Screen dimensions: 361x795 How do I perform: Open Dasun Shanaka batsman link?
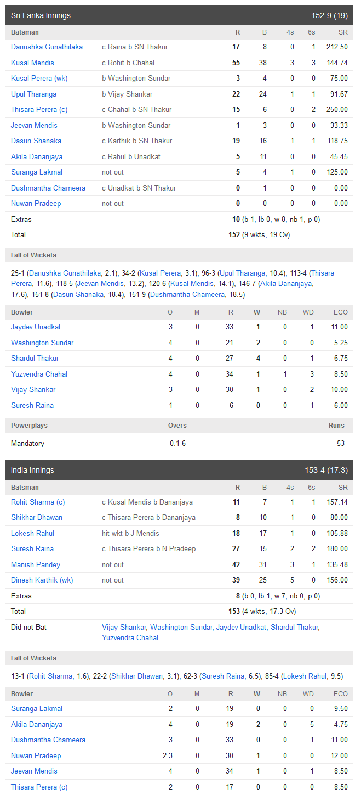(x=36, y=141)
